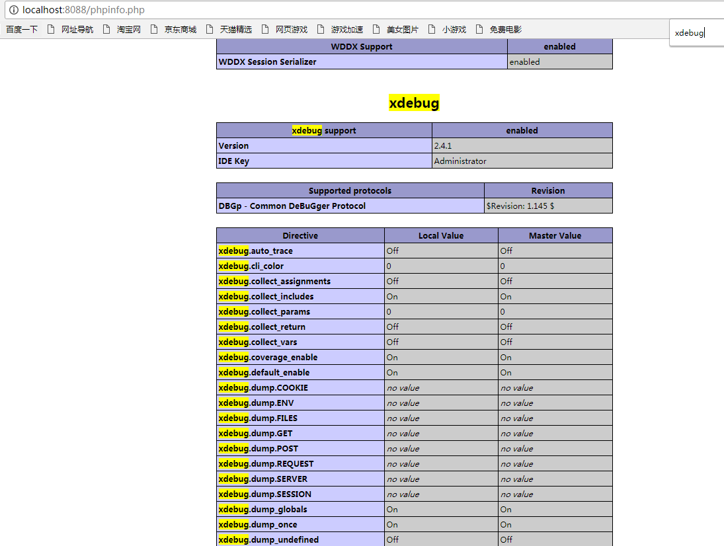Click the Master Value column header
Screen dimensions: 724x546
coord(555,236)
